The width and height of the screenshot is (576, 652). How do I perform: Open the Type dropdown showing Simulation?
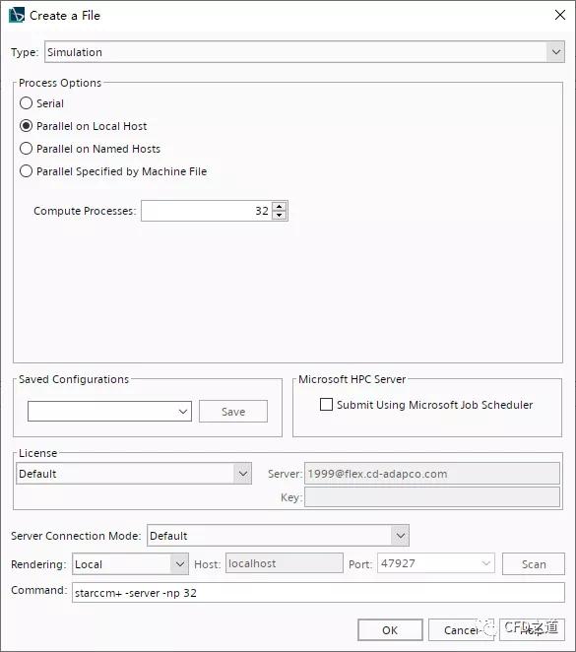(304, 52)
